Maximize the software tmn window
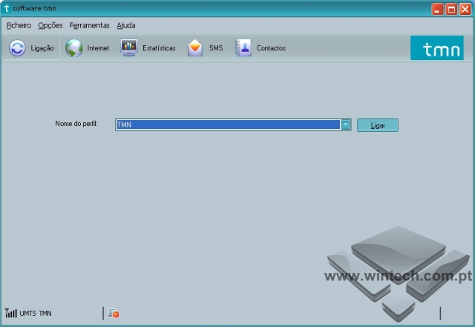475x327 pixels. [x=451, y=9]
